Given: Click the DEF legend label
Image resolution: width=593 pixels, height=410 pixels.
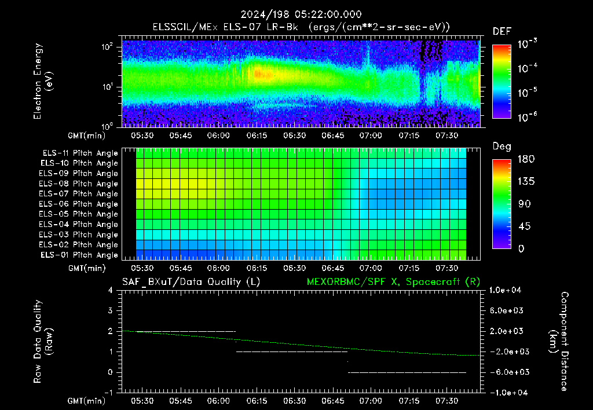Looking at the screenshot, I should coord(502,31).
